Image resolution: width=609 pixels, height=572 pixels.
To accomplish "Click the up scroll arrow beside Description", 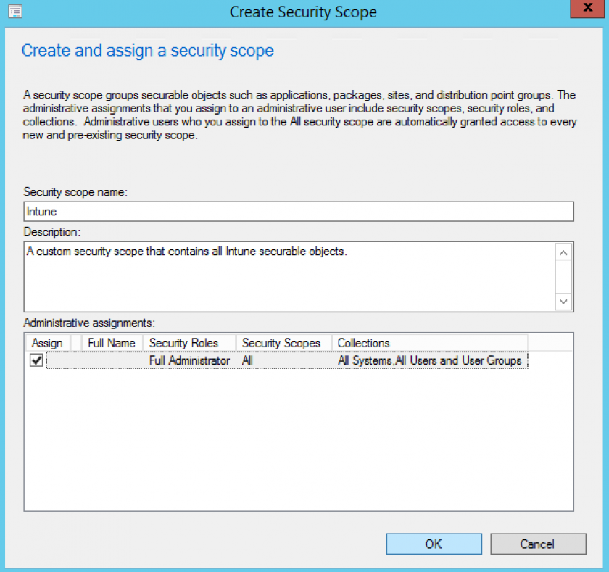I will click(563, 252).
